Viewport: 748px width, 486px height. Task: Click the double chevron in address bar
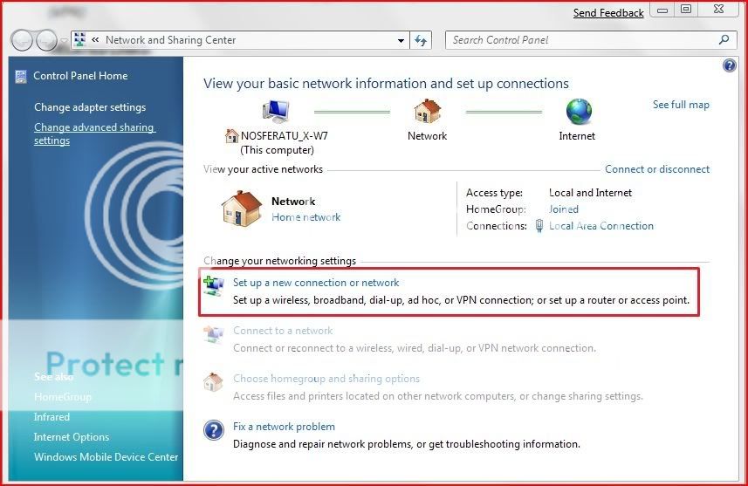95,40
